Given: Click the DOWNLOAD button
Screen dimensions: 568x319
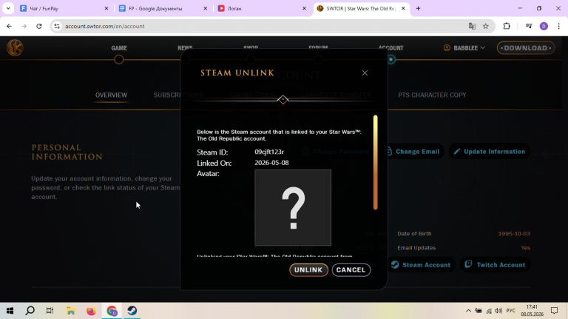Looking at the screenshot, I should 526,48.
